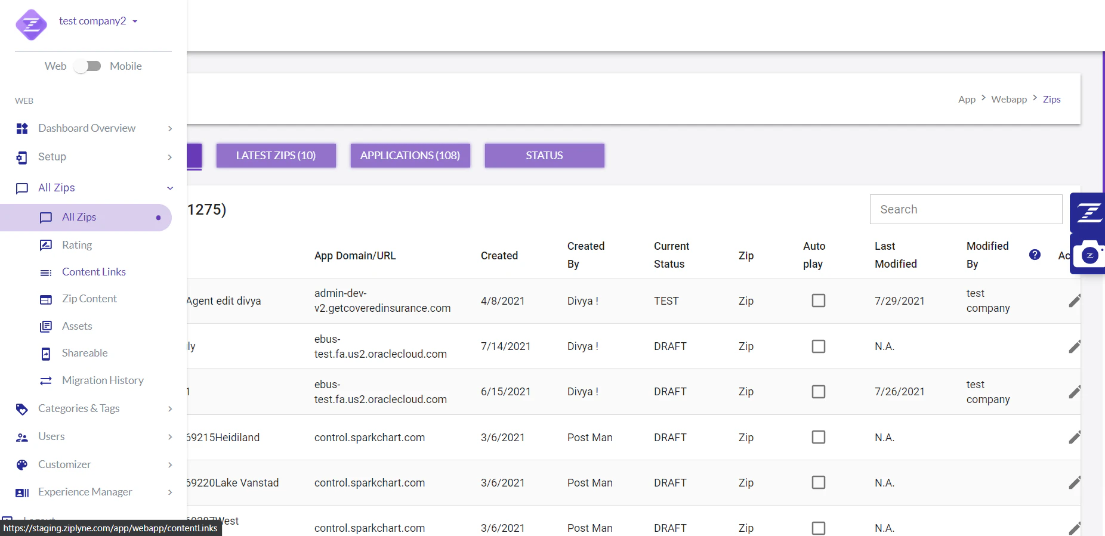Click the Categories & Tags label icon

[22, 409]
